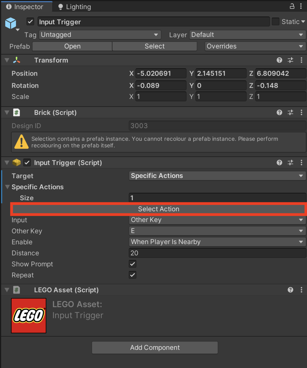The image size is (307, 368).
Task: Collapse the LEGO Asset script foldout
Action: (7, 290)
